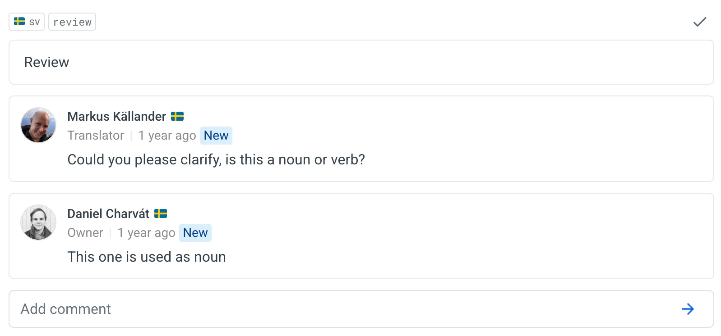This screenshot has width=721, height=336.
Task: Click Daniel's '1 year ago' timestamp
Action: (x=146, y=233)
